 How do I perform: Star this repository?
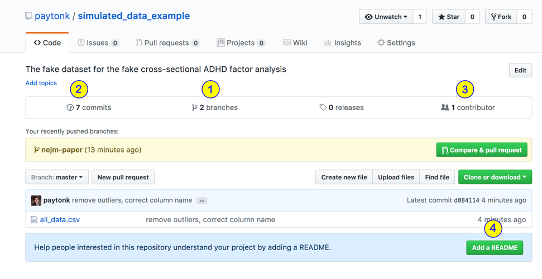pos(449,17)
